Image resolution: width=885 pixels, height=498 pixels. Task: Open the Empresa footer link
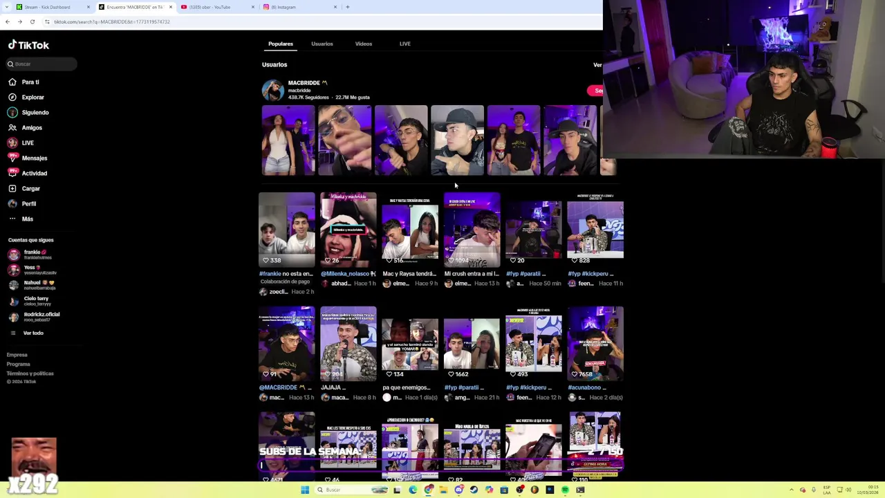[17, 355]
